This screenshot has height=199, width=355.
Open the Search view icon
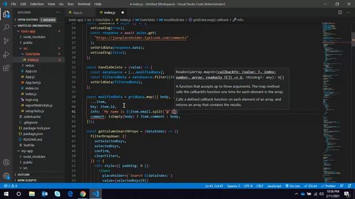(6, 28)
